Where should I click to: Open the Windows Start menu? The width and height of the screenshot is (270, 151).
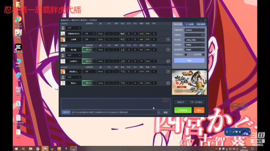16,149
